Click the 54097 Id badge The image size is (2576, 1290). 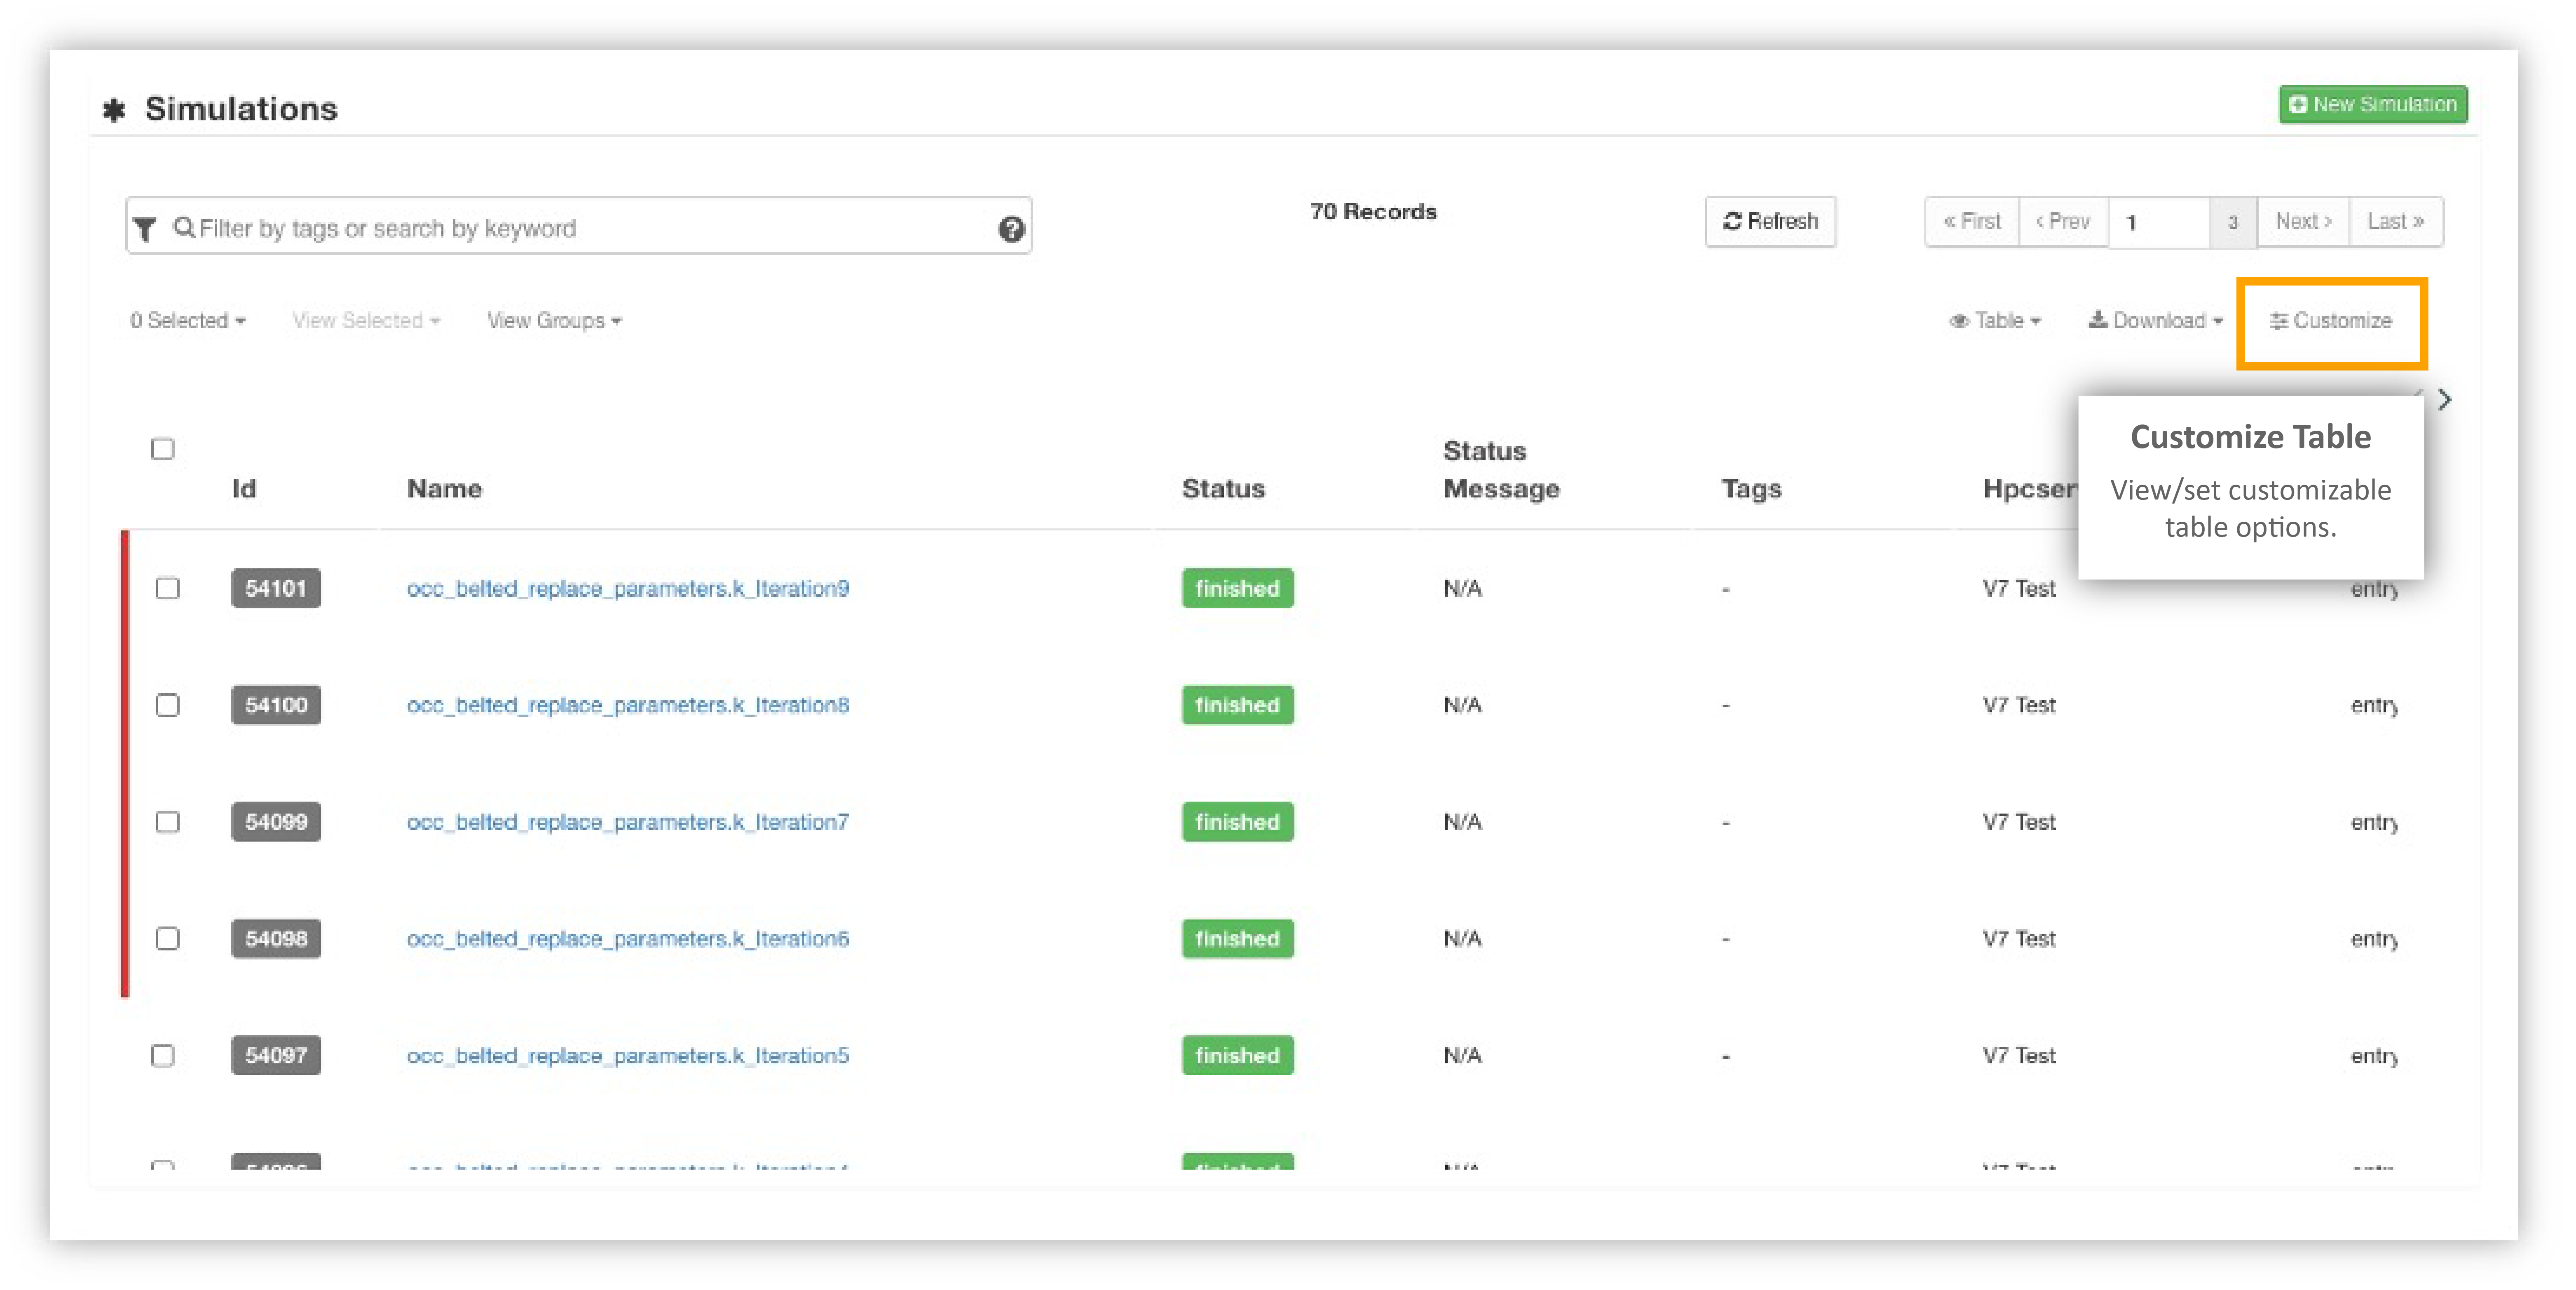[276, 1056]
